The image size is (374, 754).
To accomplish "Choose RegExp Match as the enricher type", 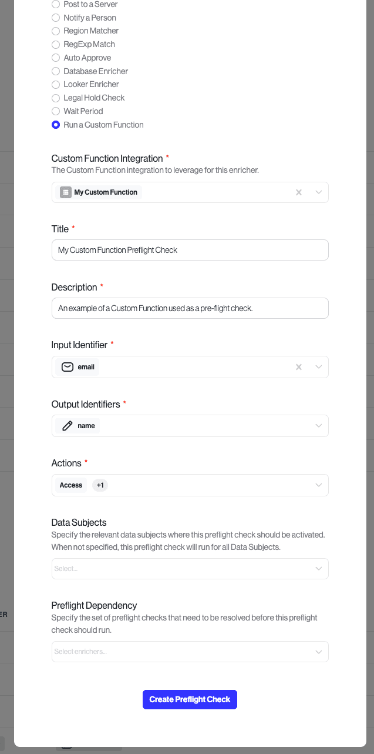I will tap(55, 44).
